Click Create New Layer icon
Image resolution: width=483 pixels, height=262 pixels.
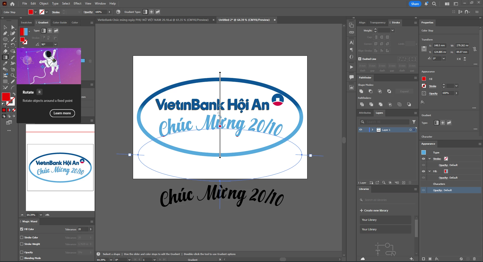click(404, 183)
